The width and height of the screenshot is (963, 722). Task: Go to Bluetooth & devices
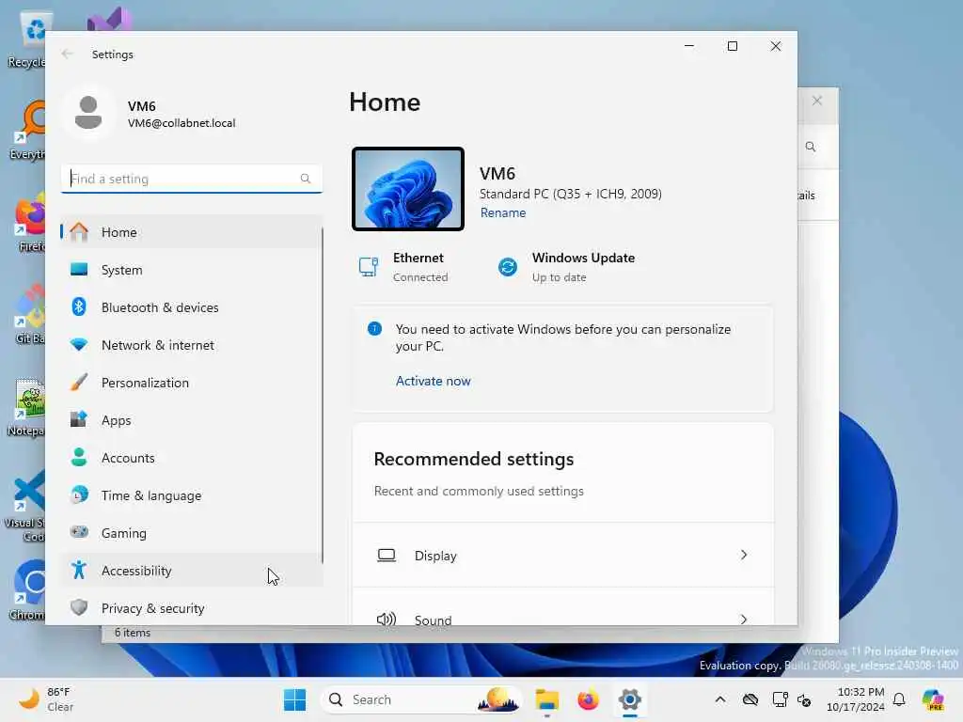(x=191, y=307)
